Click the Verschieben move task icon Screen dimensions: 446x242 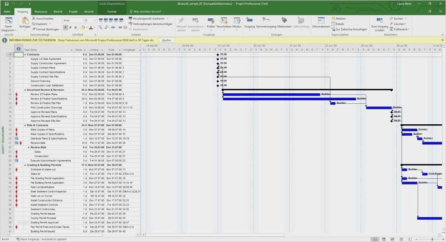coord(224,24)
